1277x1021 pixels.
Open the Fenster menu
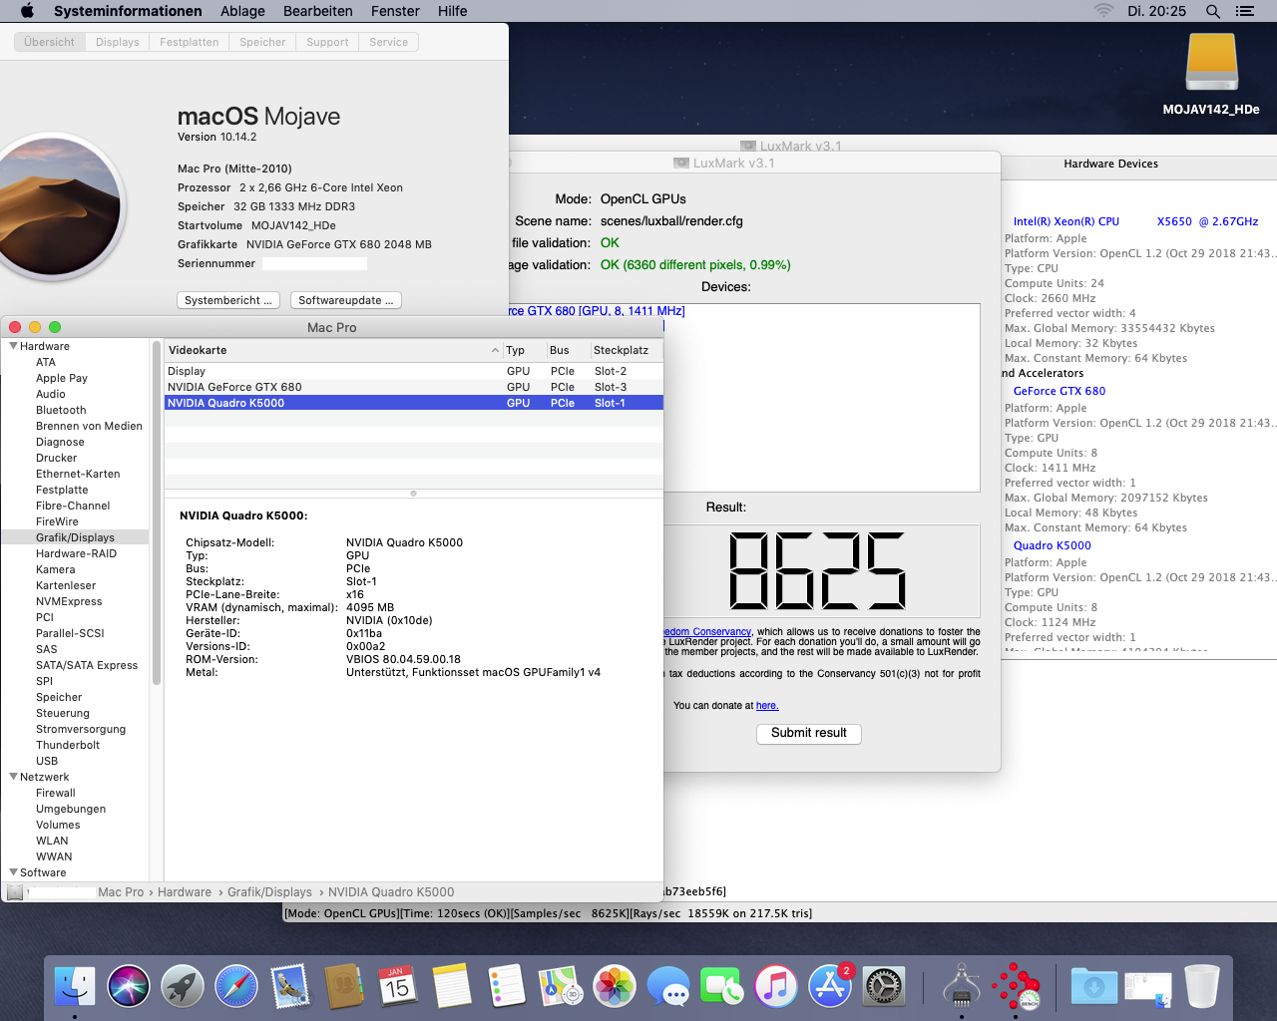click(x=395, y=11)
